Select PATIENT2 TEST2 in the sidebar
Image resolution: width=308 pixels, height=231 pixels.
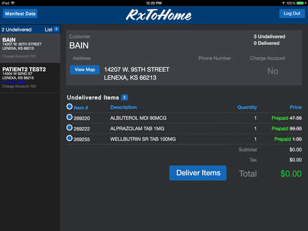(x=30, y=78)
